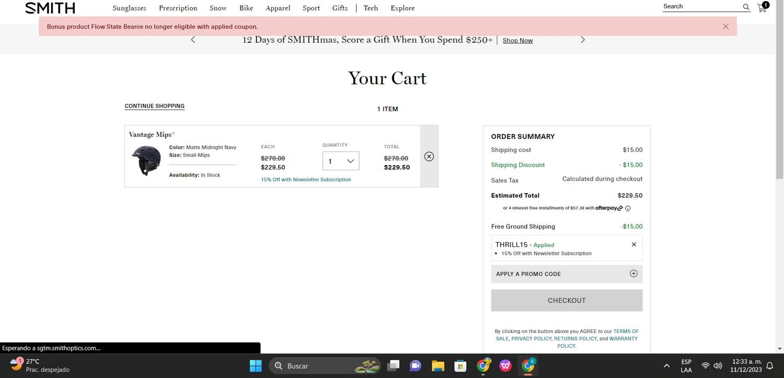784x378 pixels.
Task: Open File Explorer from taskbar
Action: tap(438, 366)
